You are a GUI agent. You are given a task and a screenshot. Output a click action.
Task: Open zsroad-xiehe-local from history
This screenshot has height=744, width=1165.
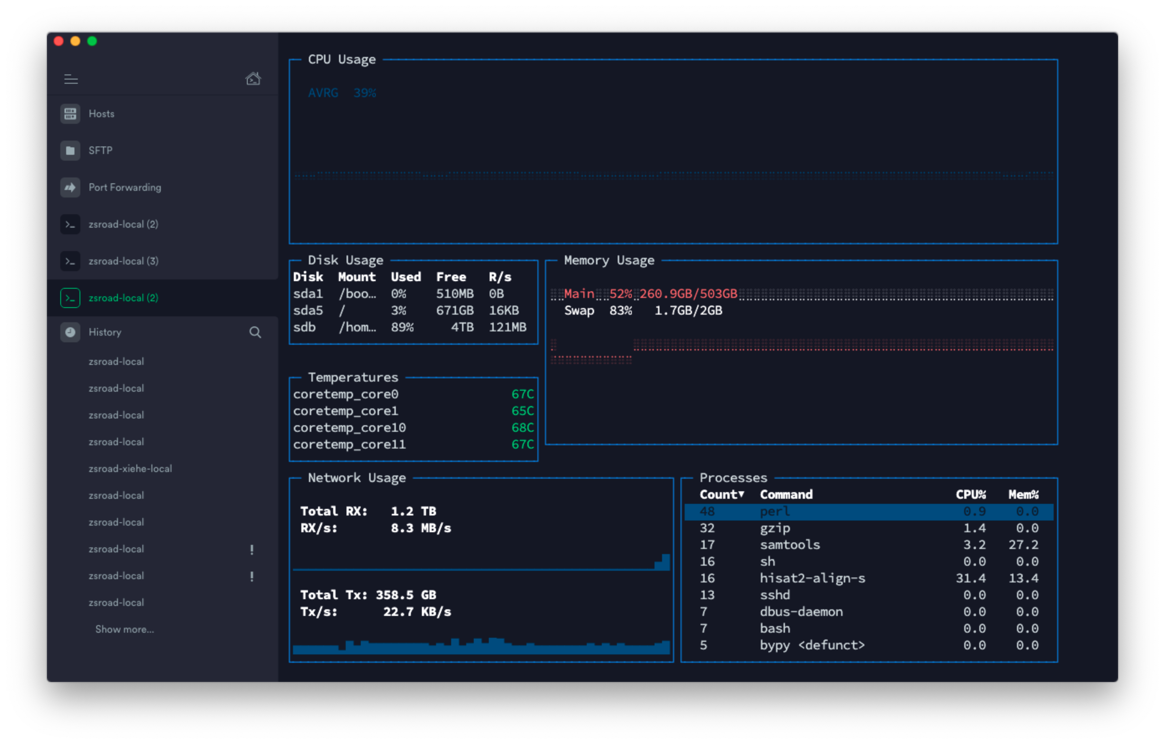(x=130, y=468)
